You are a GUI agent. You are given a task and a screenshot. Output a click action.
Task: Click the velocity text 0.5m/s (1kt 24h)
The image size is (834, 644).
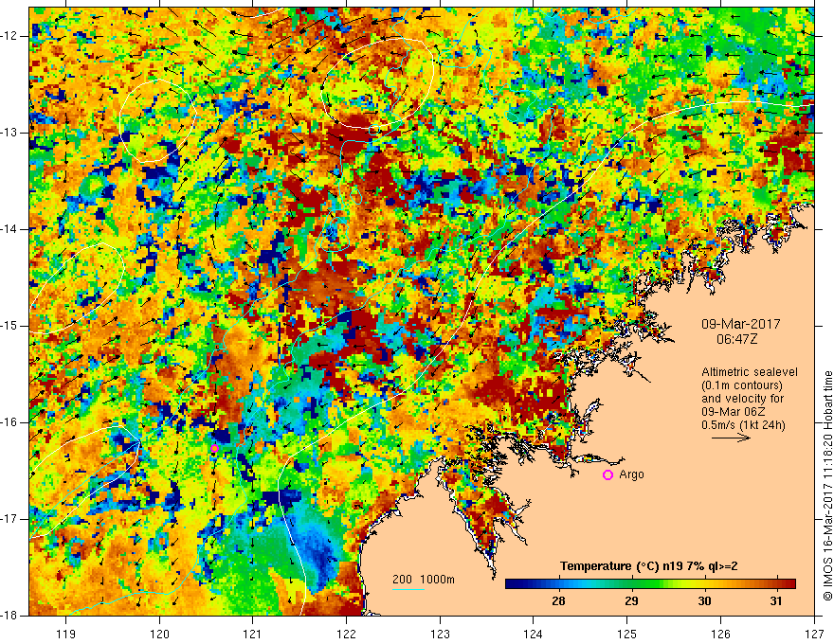click(x=743, y=424)
